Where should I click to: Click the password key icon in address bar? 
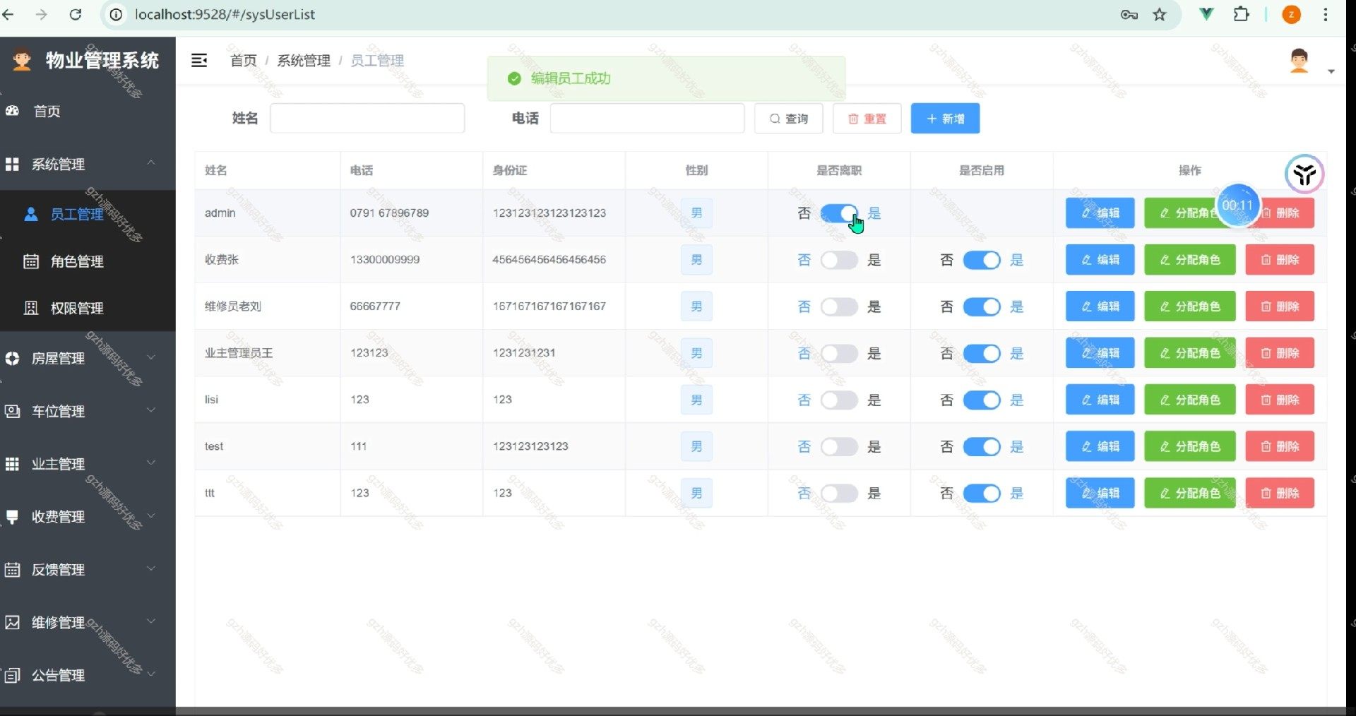(1129, 14)
